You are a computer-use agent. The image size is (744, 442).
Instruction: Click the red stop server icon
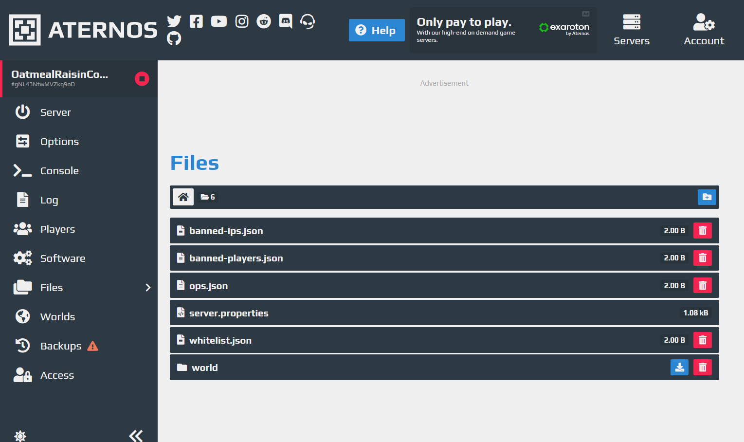point(142,78)
